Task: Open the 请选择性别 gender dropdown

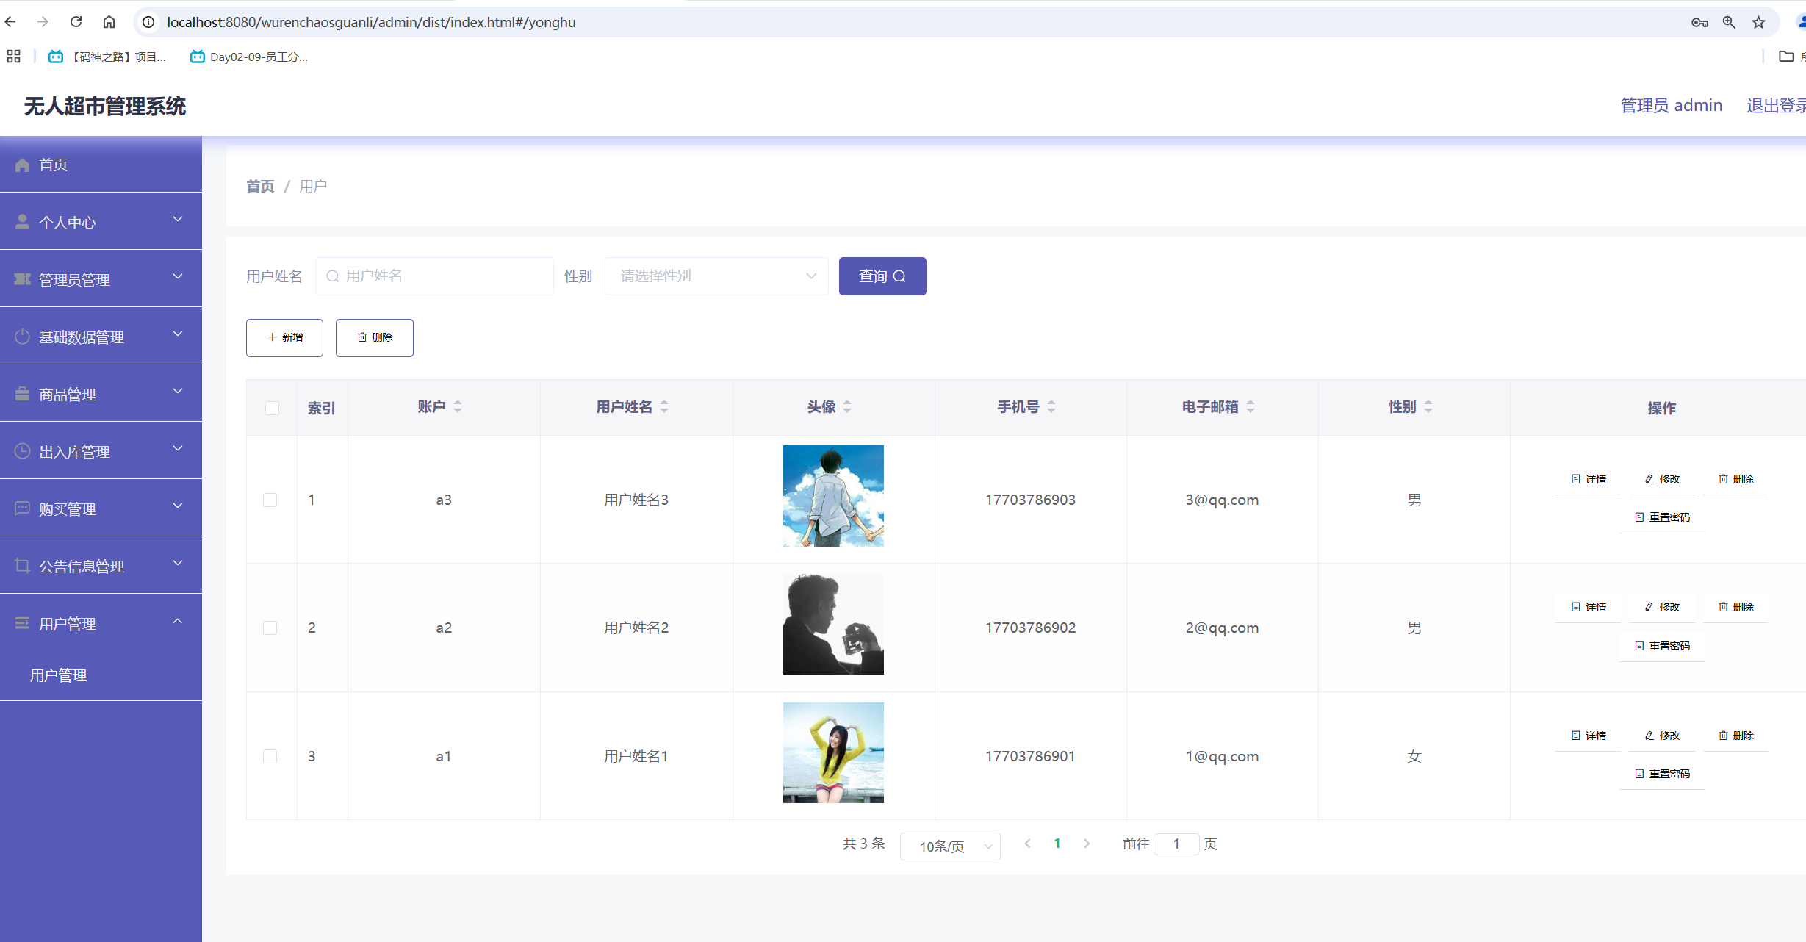Action: click(x=716, y=276)
